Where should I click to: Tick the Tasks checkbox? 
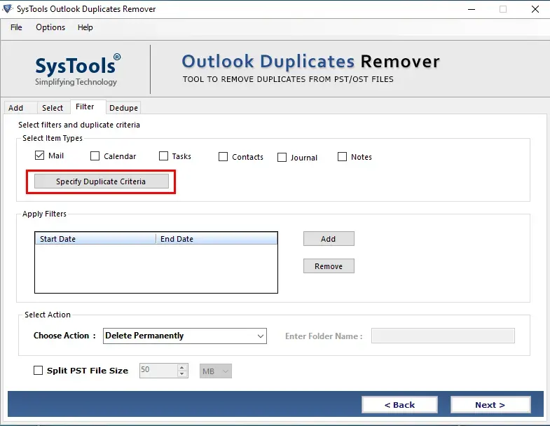[x=163, y=156]
